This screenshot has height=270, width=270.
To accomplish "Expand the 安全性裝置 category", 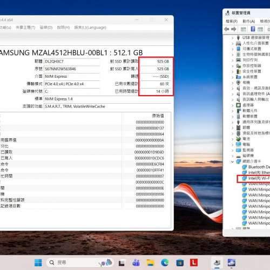I will pyautogui.click(x=232, y=71).
